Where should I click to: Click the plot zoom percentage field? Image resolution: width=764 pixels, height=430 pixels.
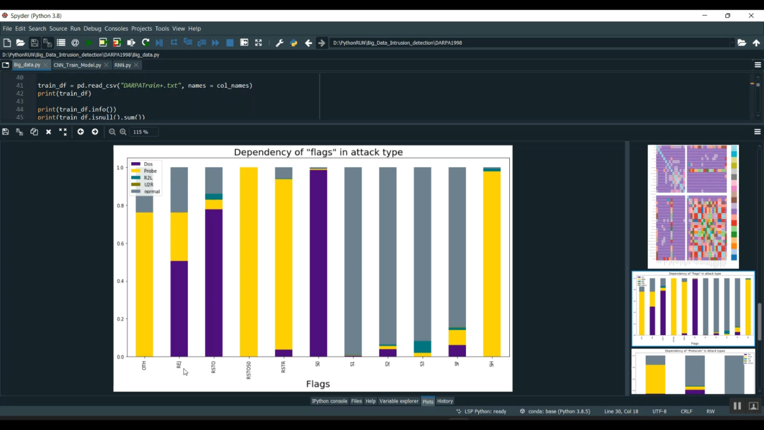coord(144,132)
